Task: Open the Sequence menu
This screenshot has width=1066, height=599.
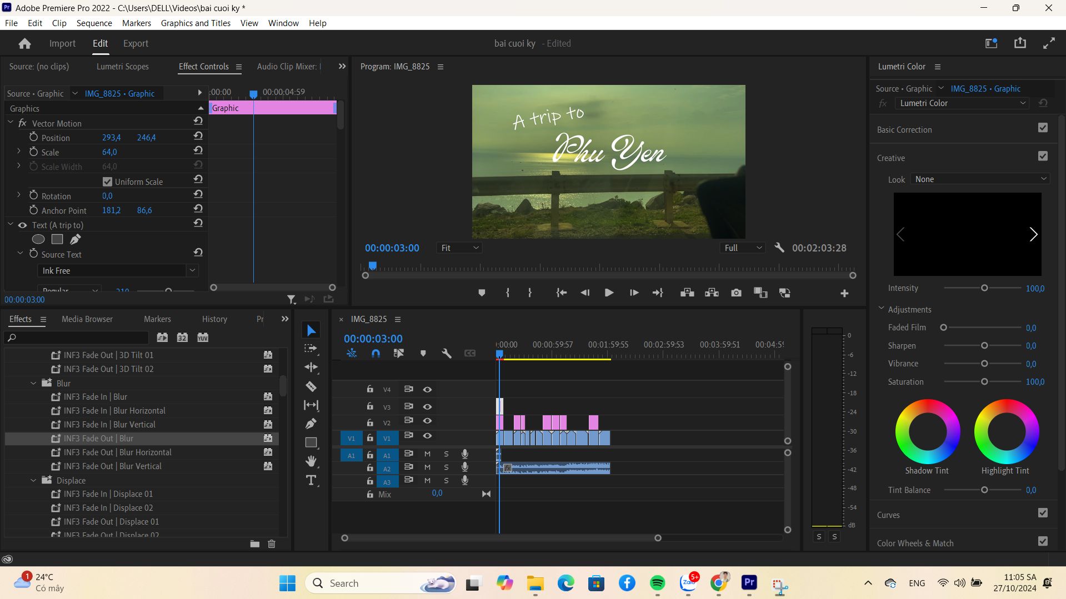Action: pos(94,23)
